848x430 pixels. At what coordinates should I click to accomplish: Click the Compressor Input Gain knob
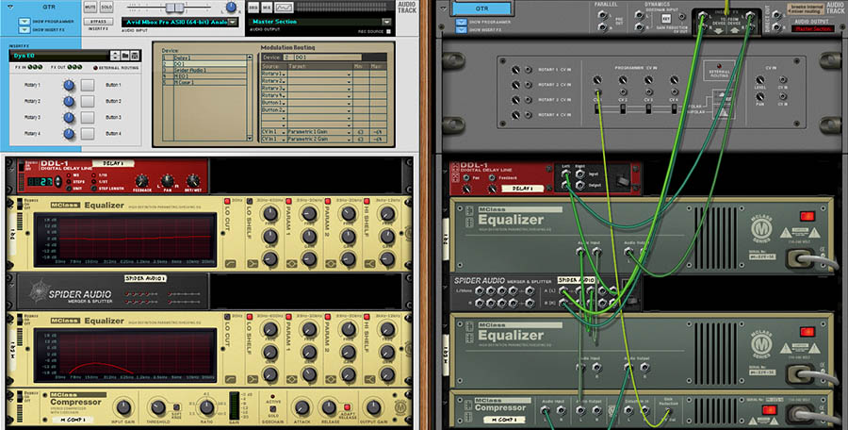pos(123,407)
